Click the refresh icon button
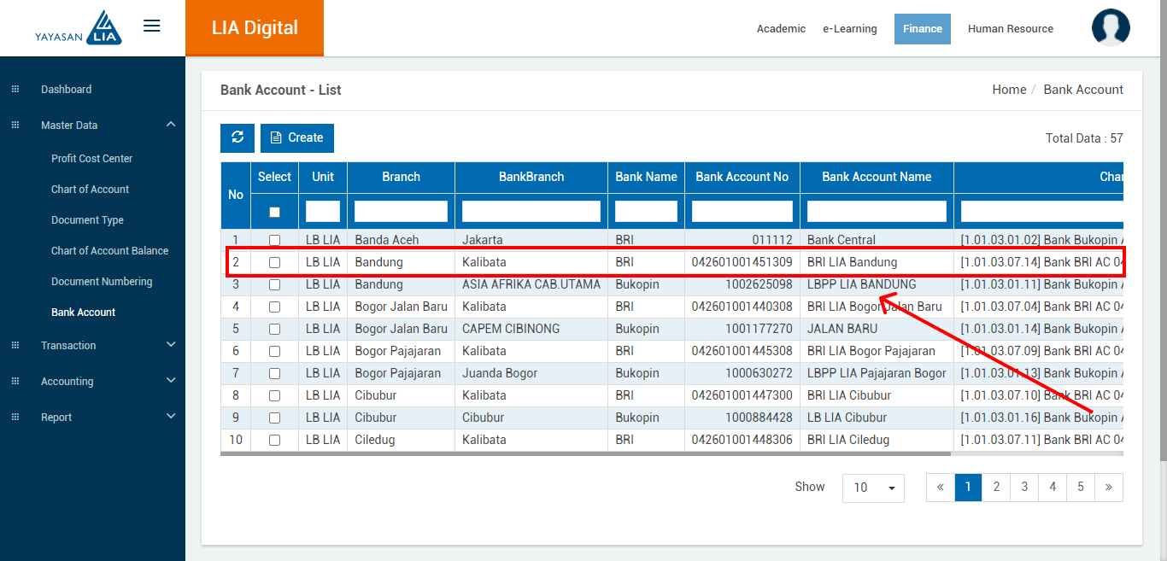Screen dimensions: 1167x561 coord(238,137)
